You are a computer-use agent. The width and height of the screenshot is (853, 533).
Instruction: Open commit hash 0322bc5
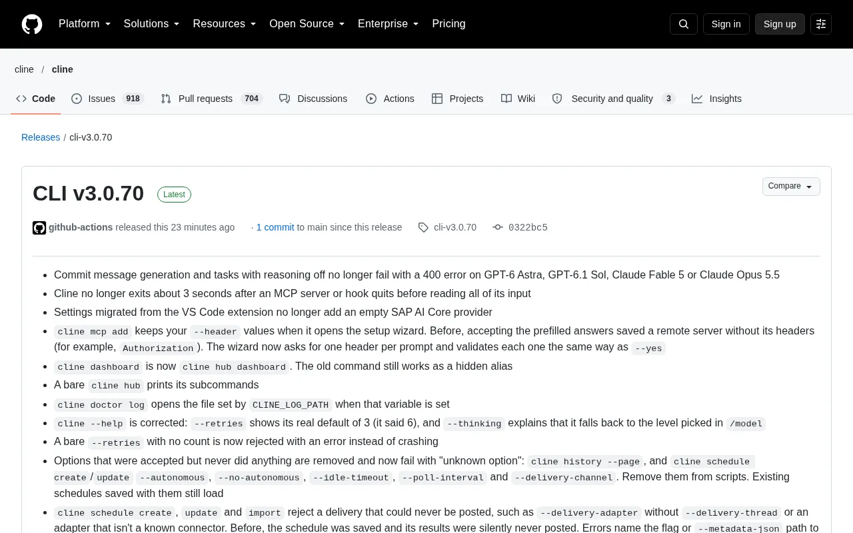[528, 227]
